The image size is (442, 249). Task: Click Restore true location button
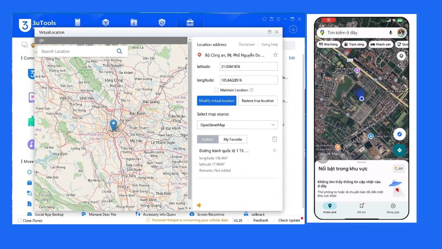(x=258, y=101)
